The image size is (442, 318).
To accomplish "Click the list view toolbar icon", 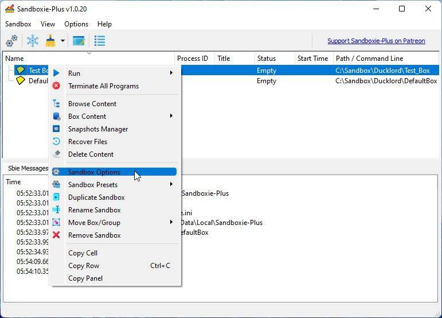I will click(x=100, y=41).
